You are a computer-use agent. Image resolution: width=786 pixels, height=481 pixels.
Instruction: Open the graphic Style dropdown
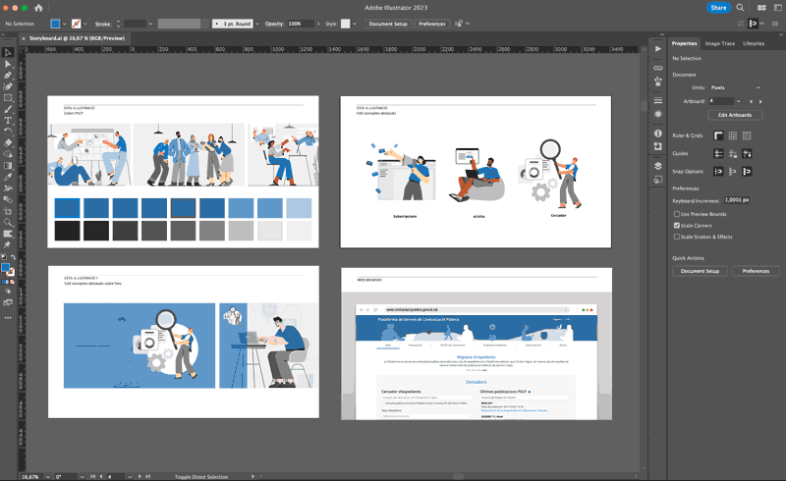pos(355,24)
